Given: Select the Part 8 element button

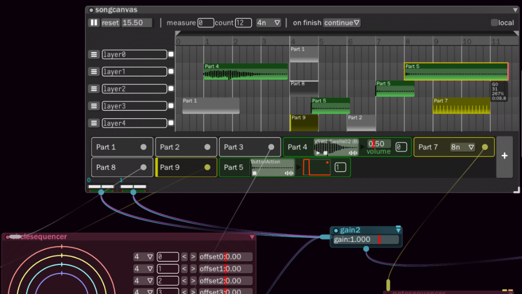Looking at the screenshot, I should click(122, 167).
